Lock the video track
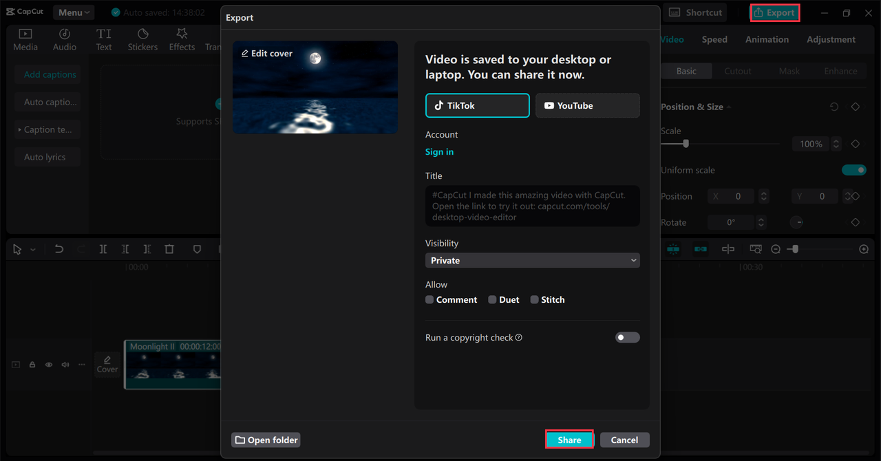 point(32,365)
